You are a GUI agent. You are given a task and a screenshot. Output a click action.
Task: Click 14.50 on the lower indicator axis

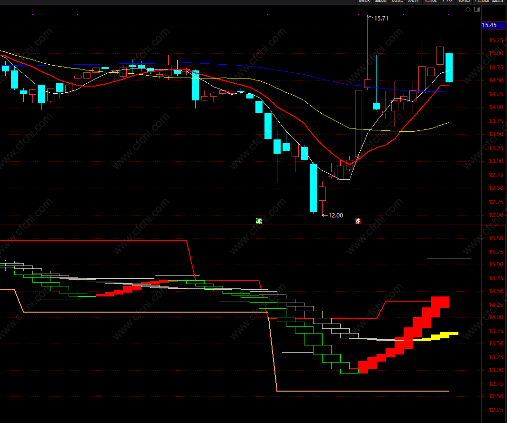click(x=496, y=291)
